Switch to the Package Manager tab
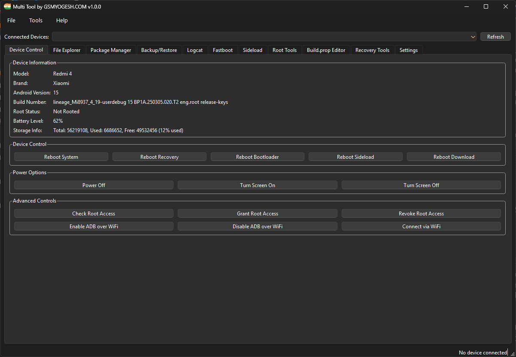This screenshot has width=516, height=357. point(111,50)
